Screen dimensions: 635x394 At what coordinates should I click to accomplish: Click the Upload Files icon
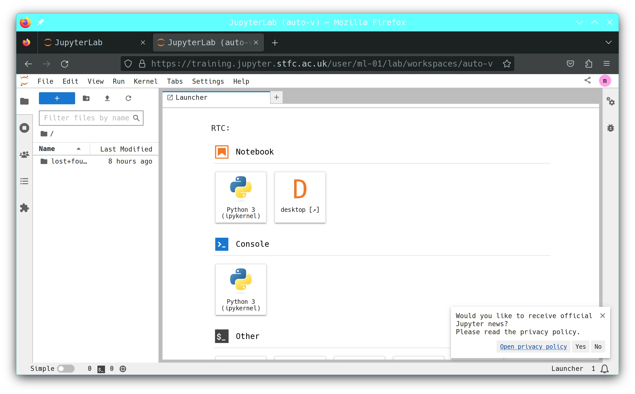[107, 98]
